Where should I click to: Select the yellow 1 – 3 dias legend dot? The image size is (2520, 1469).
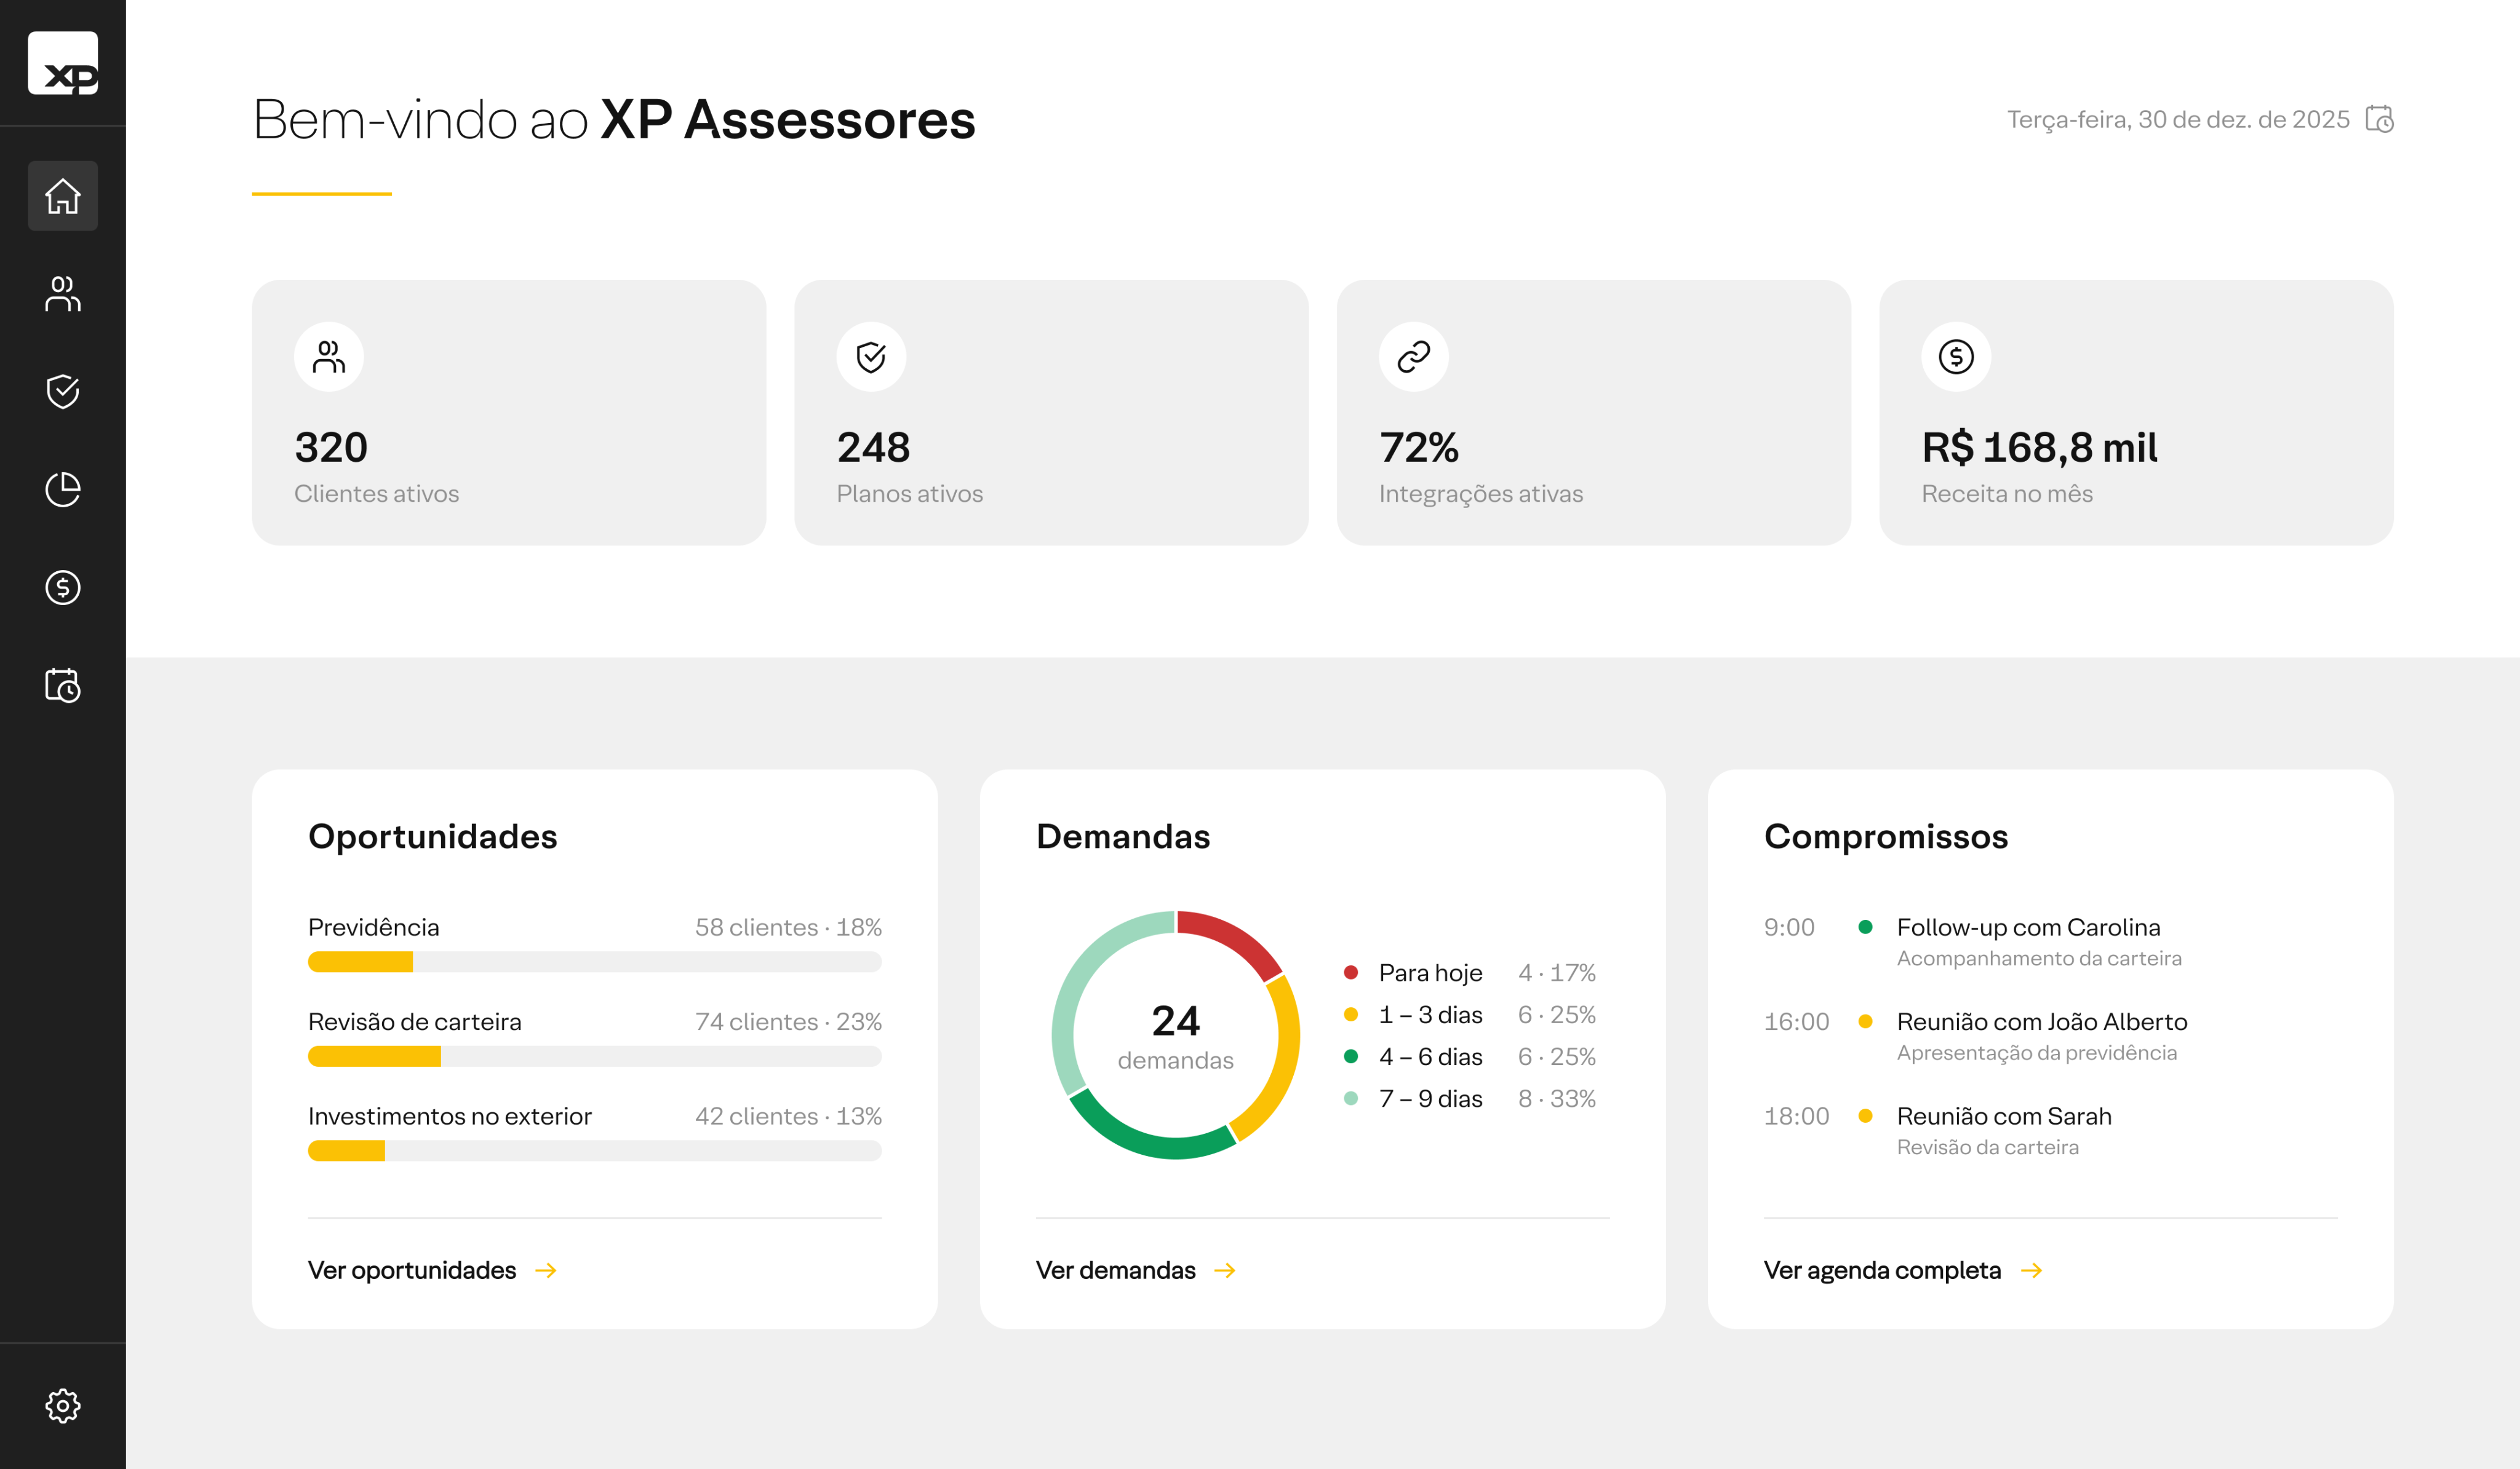click(x=1351, y=1015)
